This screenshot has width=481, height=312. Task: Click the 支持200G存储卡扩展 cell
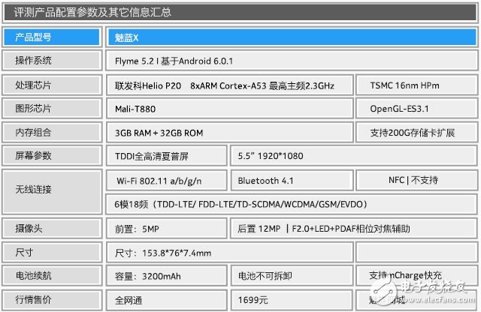point(416,133)
